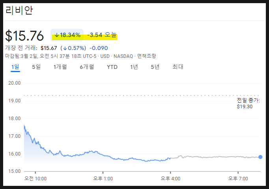Click the 19.00 y-axis label
269x189 pixels.
point(15,101)
